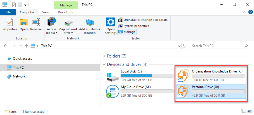Open System properties
The image size is (254, 115).
coord(134,26)
